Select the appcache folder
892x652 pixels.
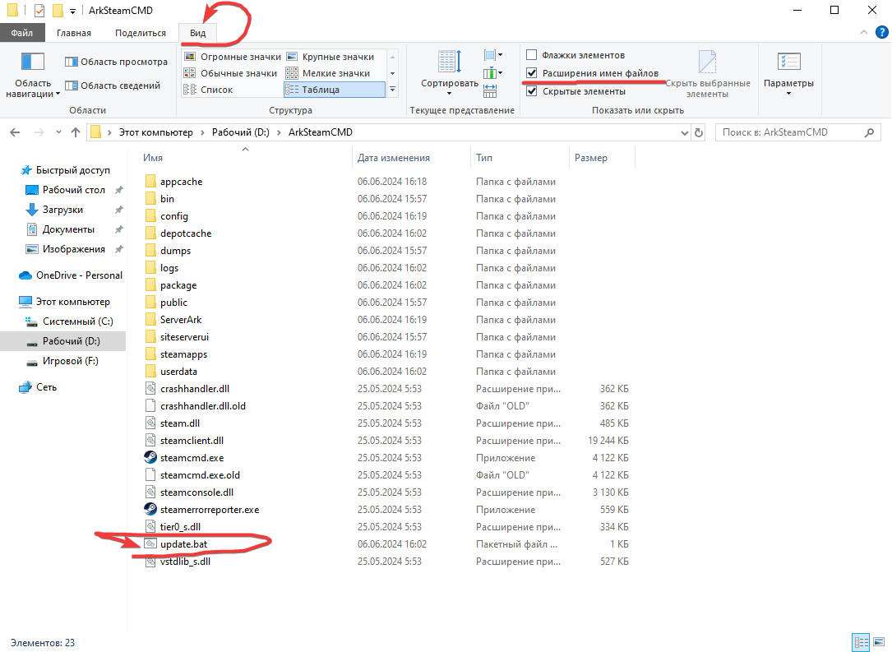[182, 182]
